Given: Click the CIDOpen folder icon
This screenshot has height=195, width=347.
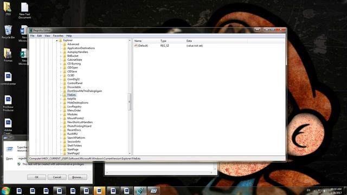Looking at the screenshot, I should (65, 68).
